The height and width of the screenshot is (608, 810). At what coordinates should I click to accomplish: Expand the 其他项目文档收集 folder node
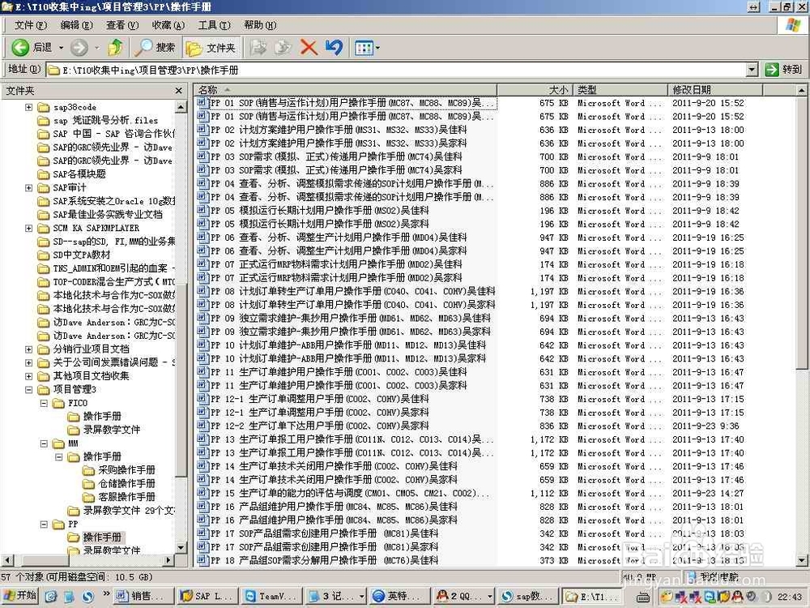point(29,376)
